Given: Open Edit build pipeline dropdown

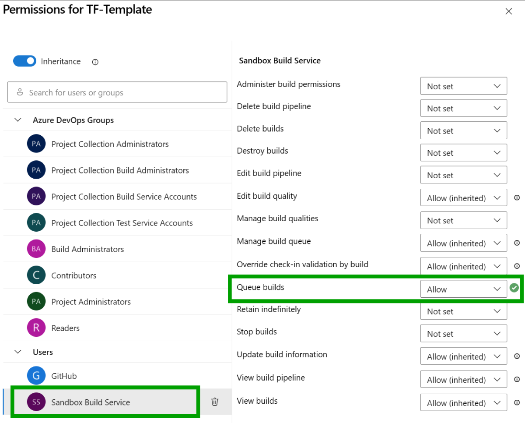Looking at the screenshot, I should (463, 175).
